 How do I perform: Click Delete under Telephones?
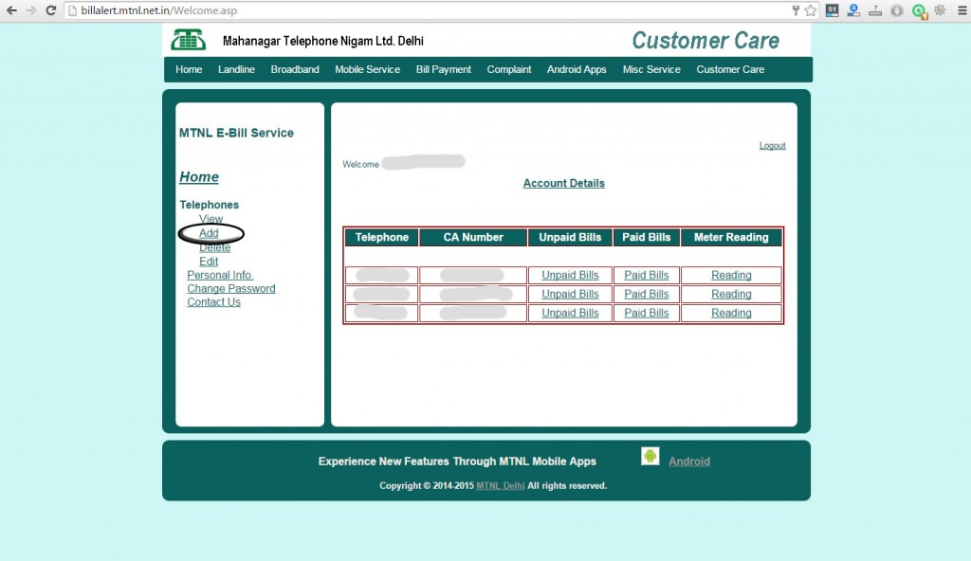(x=215, y=247)
